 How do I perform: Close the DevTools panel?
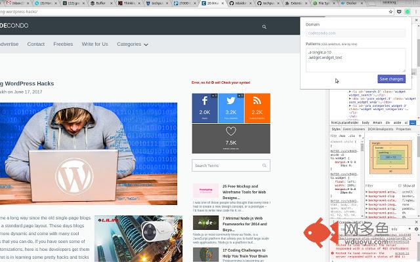coord(417,20)
